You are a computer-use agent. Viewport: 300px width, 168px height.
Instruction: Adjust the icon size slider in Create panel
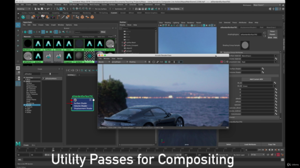50,74
